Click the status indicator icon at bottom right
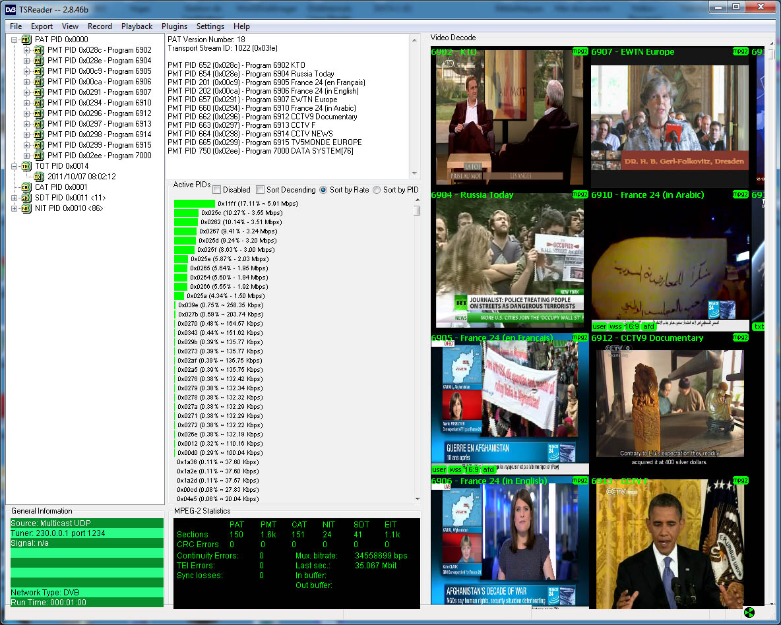The image size is (781, 625). 749,612
